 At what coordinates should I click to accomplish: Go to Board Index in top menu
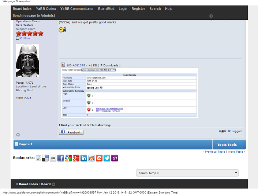[22, 9]
